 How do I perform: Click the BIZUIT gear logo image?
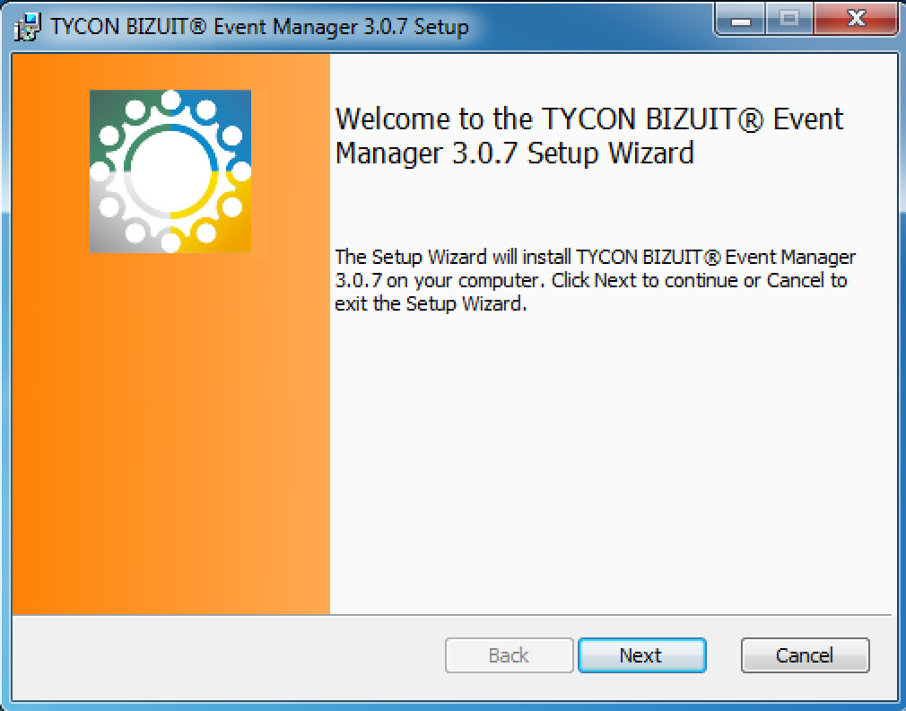(170, 171)
